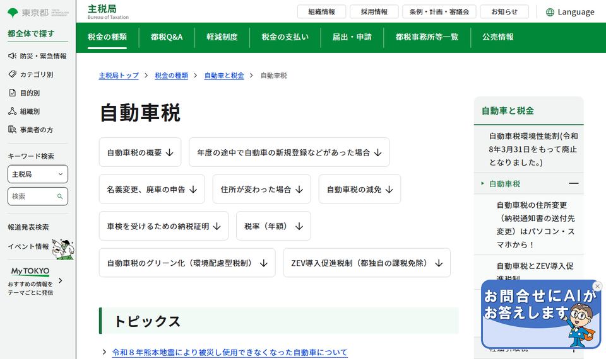Jump to 自動車税のグリーン化 section

187,263
